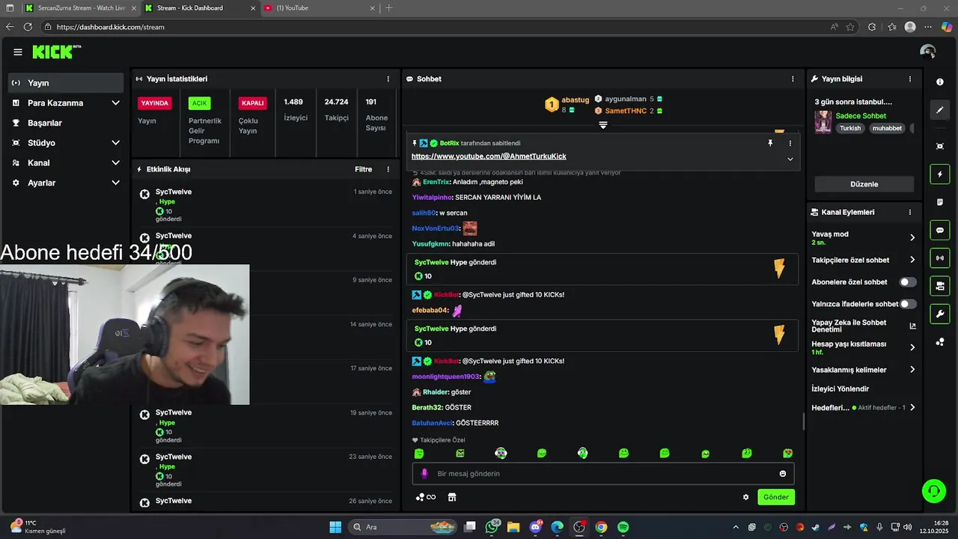
Task: Open Discord from the taskbar
Action: 536,527
